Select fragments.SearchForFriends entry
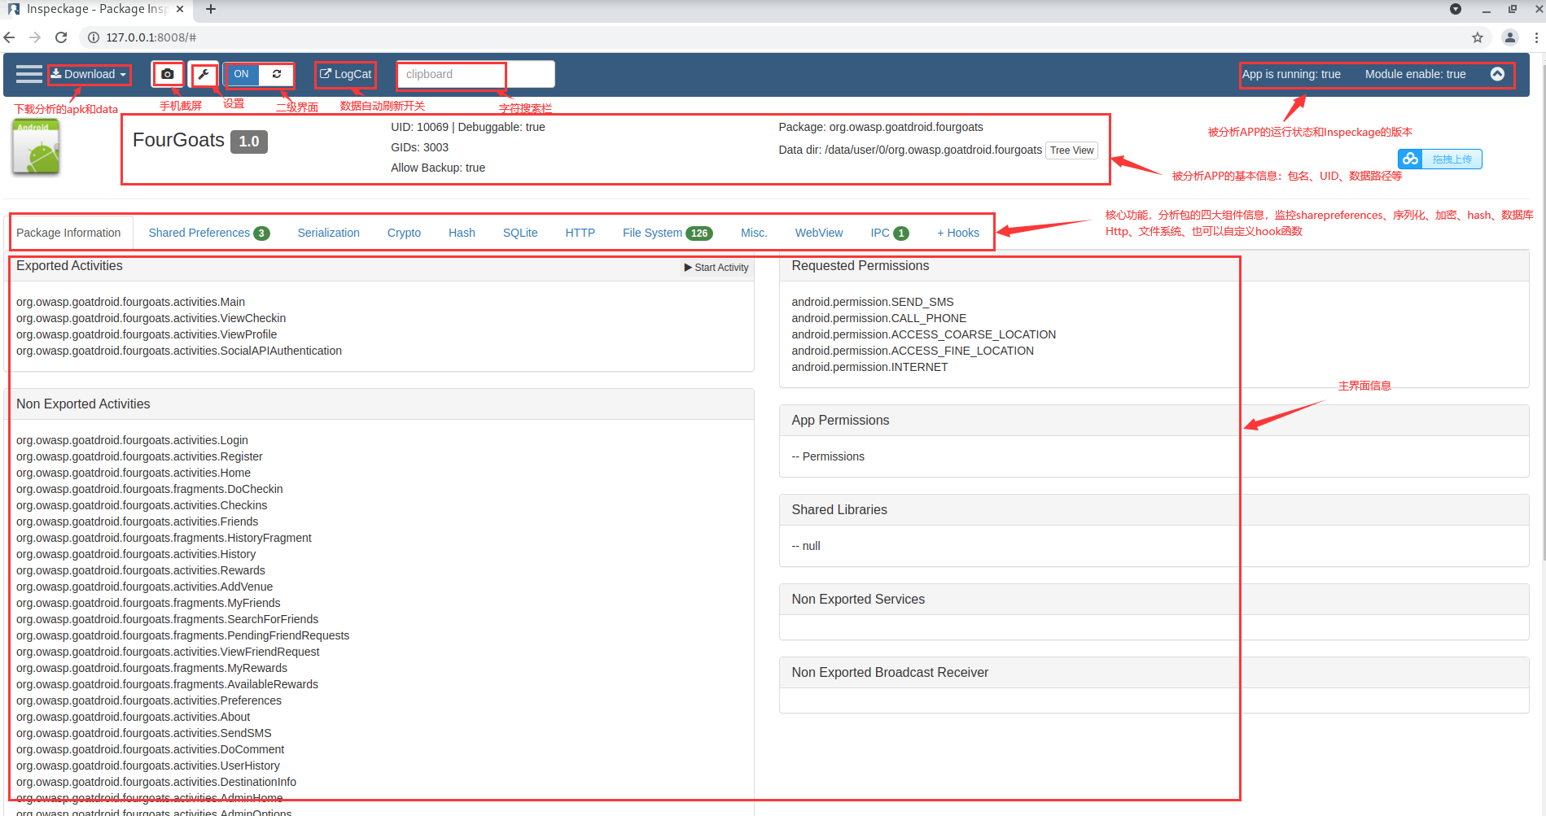 pyautogui.click(x=167, y=619)
